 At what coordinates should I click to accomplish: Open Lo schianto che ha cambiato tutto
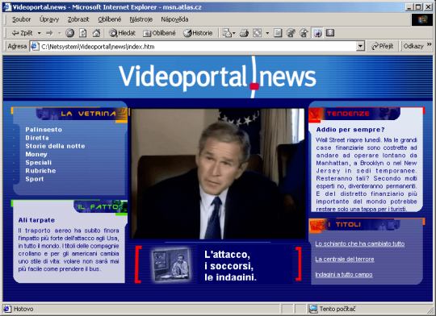click(x=360, y=243)
